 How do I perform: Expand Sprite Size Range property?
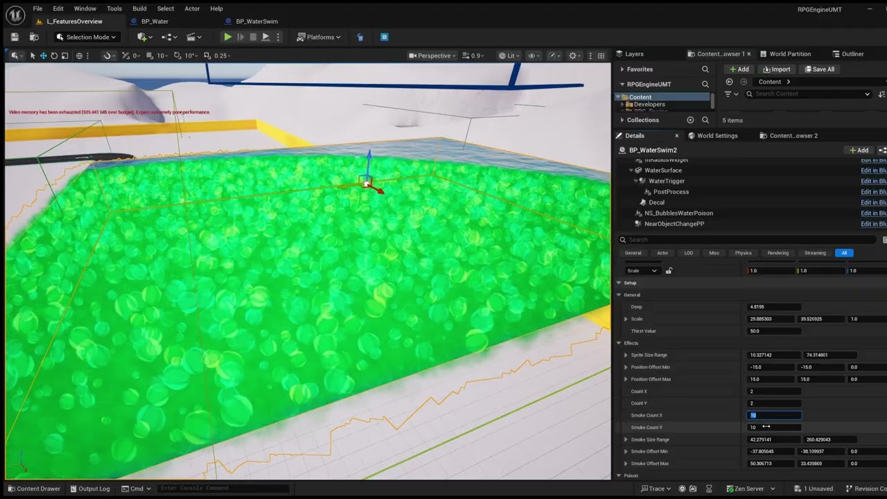626,355
